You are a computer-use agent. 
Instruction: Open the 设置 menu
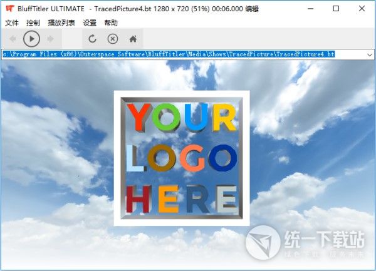tap(90, 23)
